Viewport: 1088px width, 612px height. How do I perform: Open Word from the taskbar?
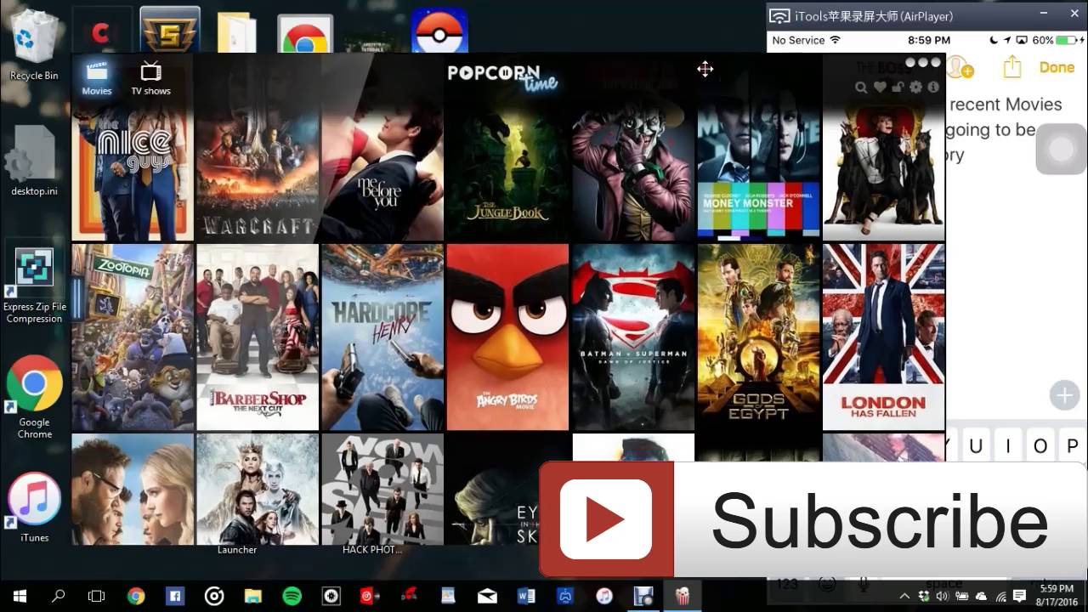point(526,596)
